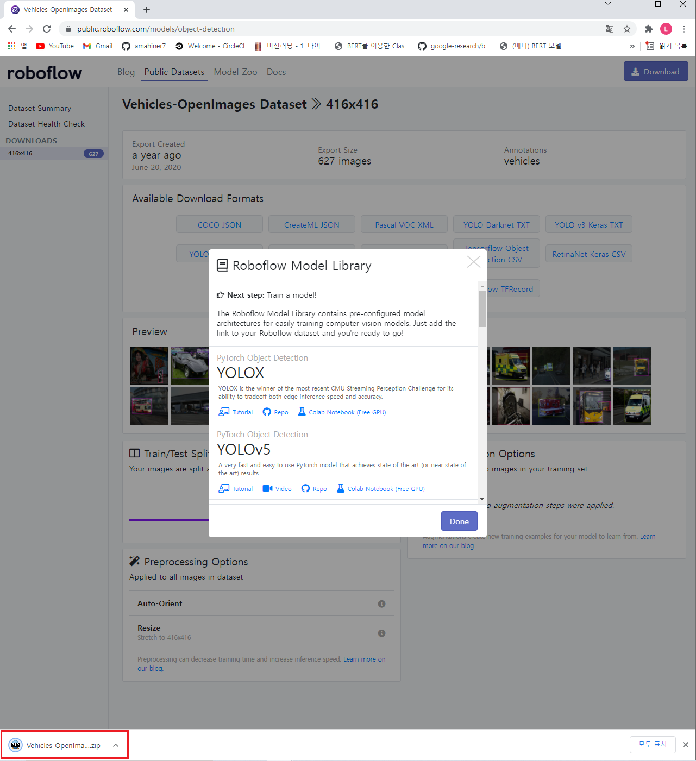696x761 pixels.
Task: Reload the current page
Action: tap(47, 29)
